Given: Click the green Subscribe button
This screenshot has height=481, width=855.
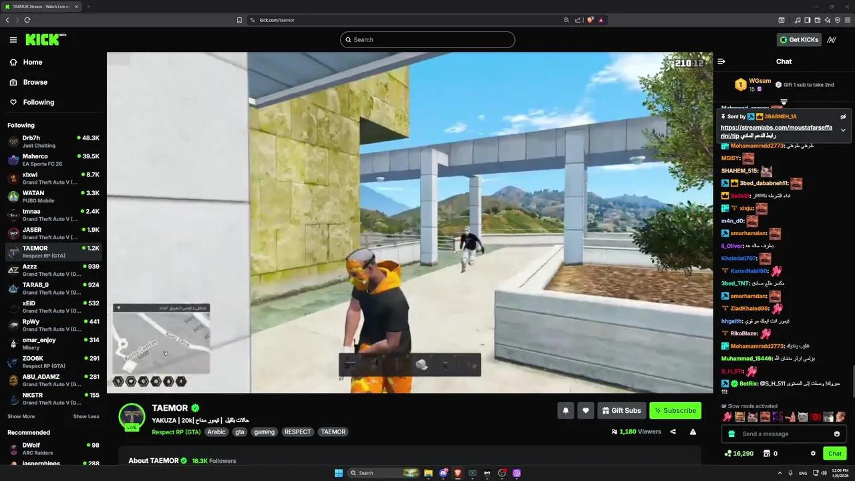Looking at the screenshot, I should point(675,410).
